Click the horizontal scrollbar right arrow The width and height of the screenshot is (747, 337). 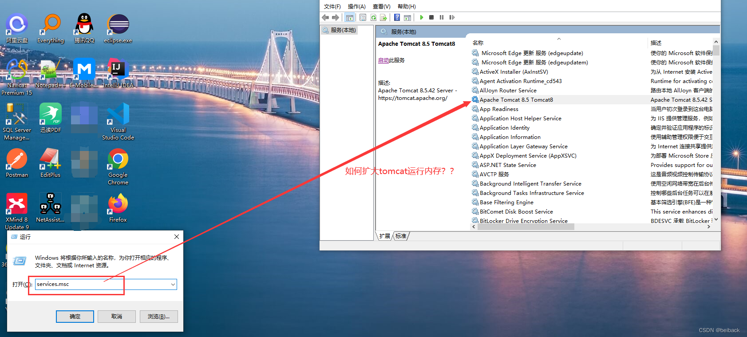coord(709,226)
